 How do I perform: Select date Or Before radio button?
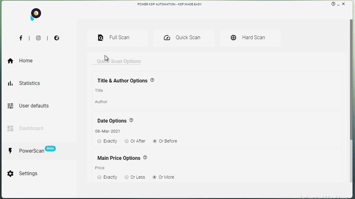pos(155,141)
